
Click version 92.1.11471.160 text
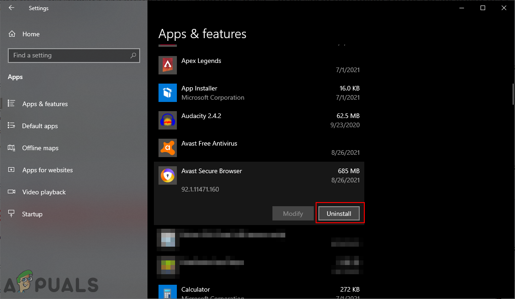click(x=200, y=189)
